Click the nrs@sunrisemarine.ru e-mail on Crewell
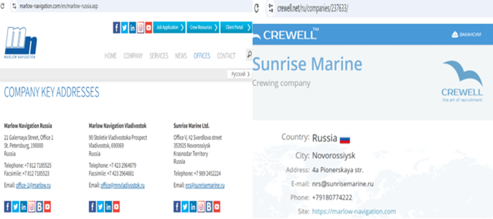 click(343, 184)
